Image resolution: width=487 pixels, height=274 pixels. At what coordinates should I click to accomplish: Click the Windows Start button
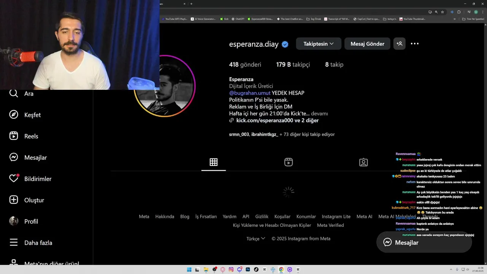[x=189, y=269]
